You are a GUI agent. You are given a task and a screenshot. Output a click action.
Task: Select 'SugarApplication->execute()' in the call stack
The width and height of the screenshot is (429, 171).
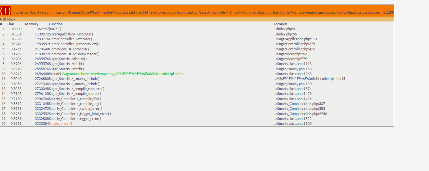tap(71, 34)
